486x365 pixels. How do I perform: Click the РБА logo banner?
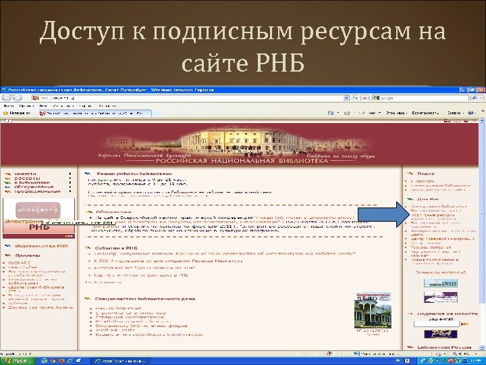click(x=440, y=335)
